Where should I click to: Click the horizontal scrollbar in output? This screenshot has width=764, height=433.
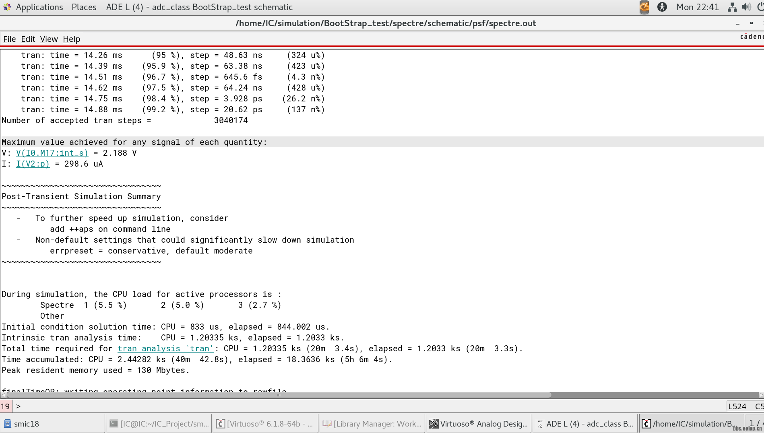(x=278, y=395)
